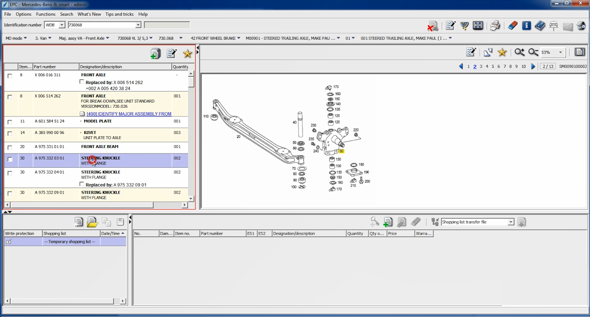Click the vehicle on lift icon

(x=553, y=26)
